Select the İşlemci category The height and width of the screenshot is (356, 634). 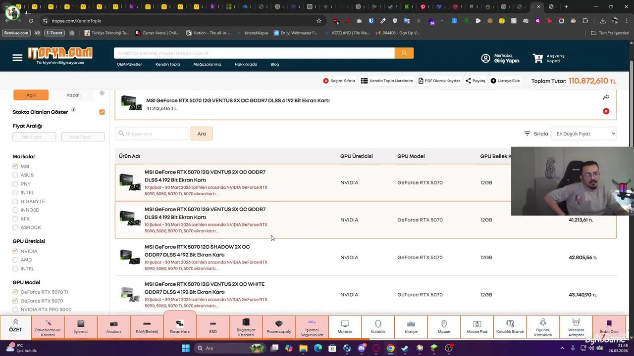[81, 326]
